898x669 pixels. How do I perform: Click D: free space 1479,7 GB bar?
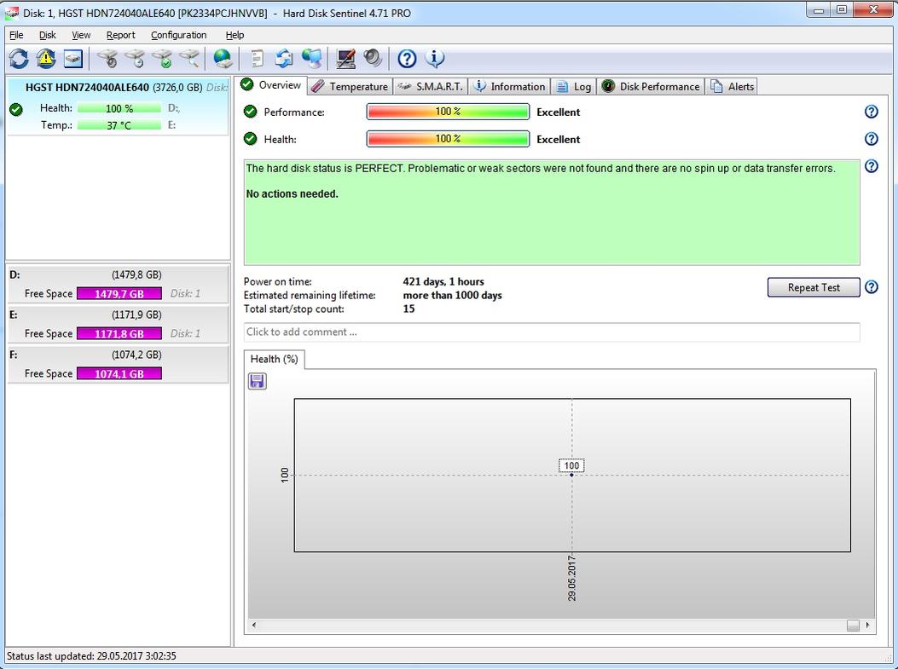point(119,293)
